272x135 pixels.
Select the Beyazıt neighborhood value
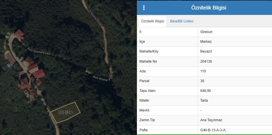[x=206, y=51]
